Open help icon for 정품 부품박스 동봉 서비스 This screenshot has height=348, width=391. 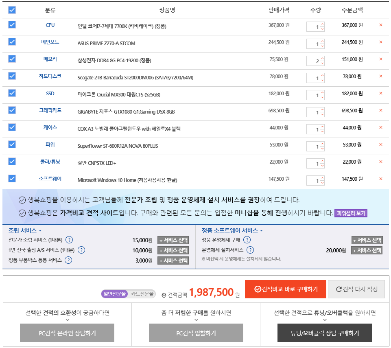coord(68,260)
